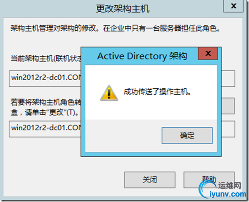
Task: Click the gray footer left of 确定
Action: pyautogui.click(x=123, y=136)
